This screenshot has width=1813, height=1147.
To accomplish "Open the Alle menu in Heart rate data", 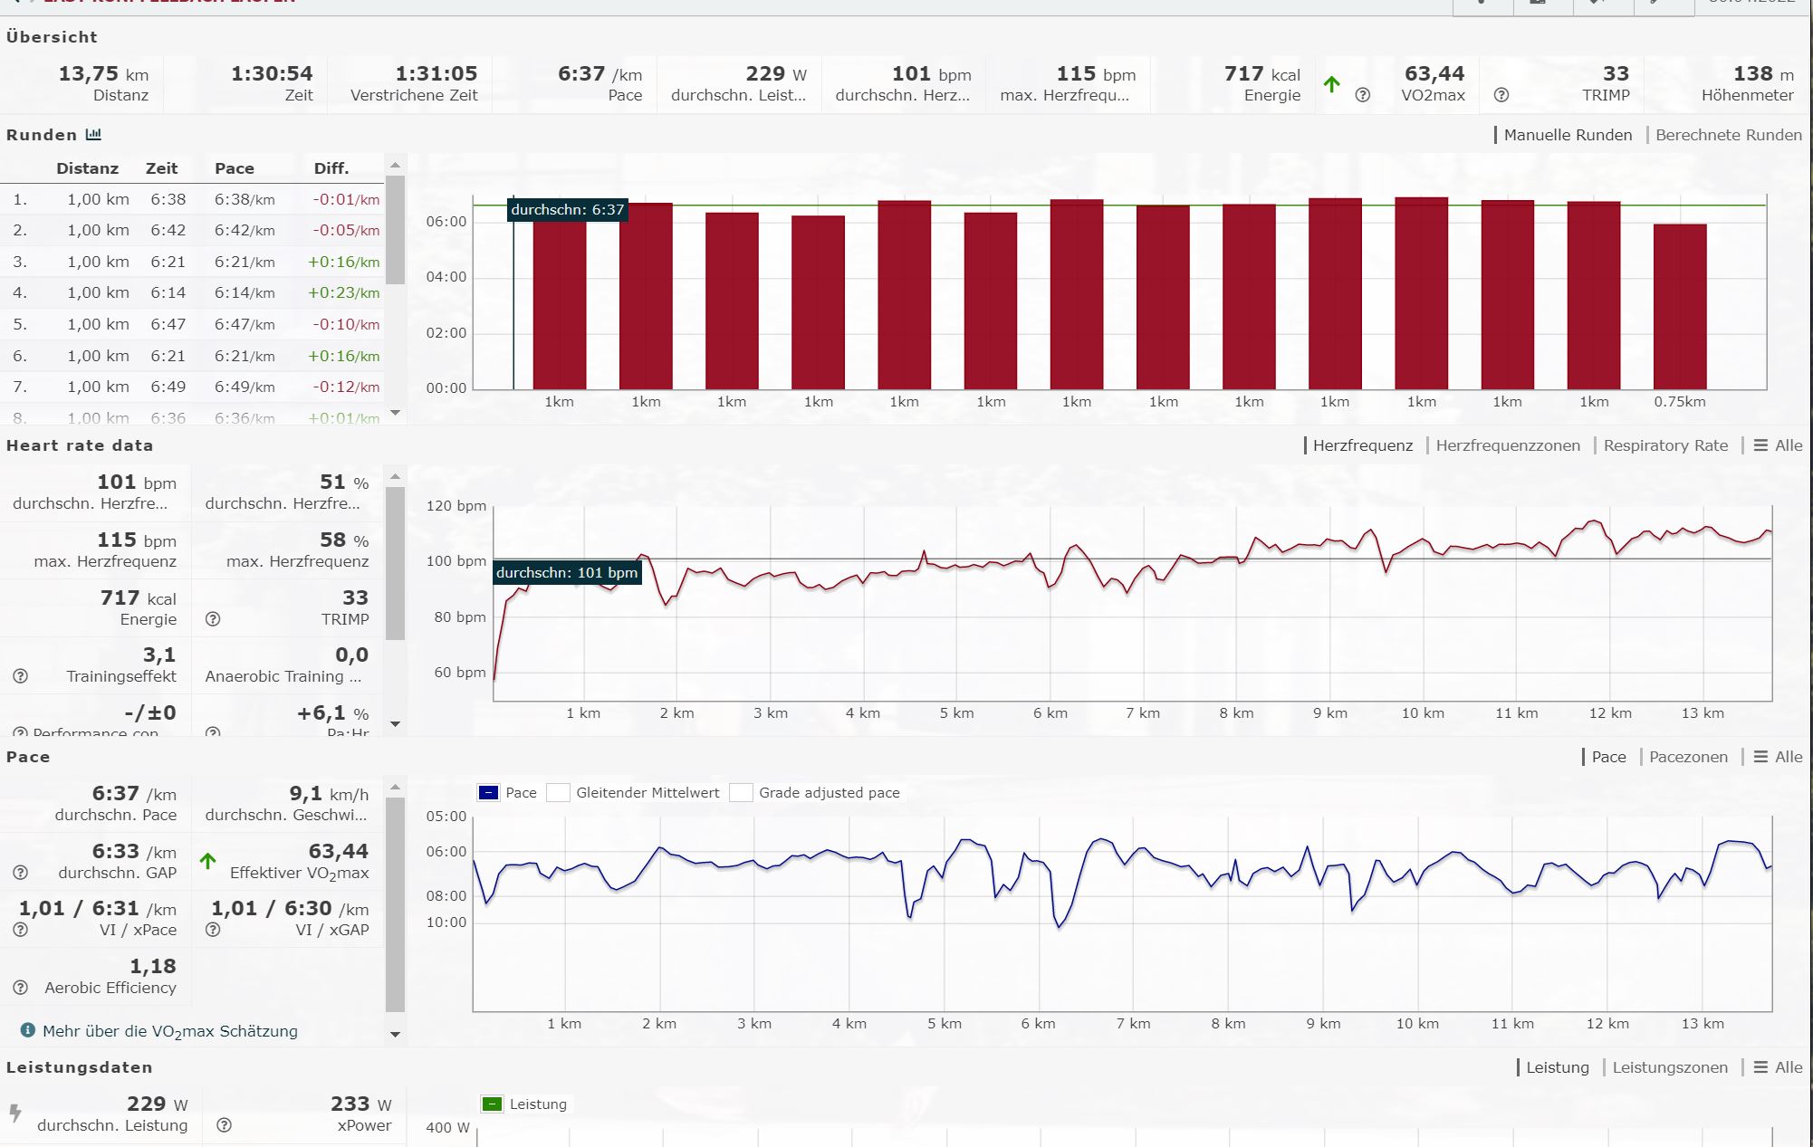I will 1778,445.
